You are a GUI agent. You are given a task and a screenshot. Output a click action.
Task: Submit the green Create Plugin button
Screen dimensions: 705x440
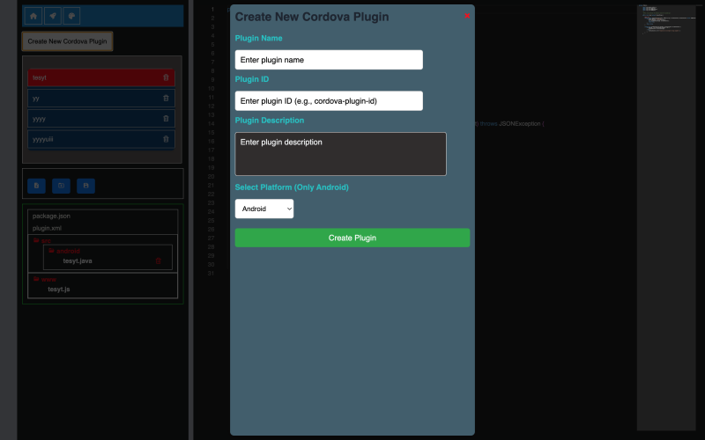pyautogui.click(x=352, y=238)
